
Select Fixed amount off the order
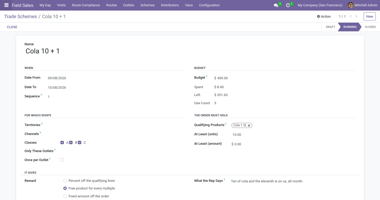tap(65, 196)
